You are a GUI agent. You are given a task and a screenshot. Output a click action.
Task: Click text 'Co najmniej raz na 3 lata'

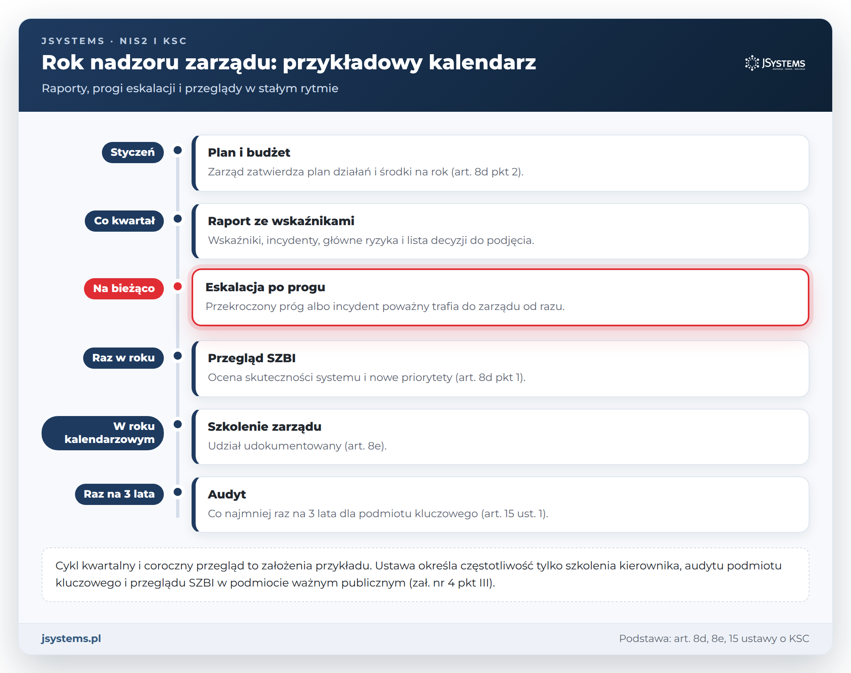point(272,514)
